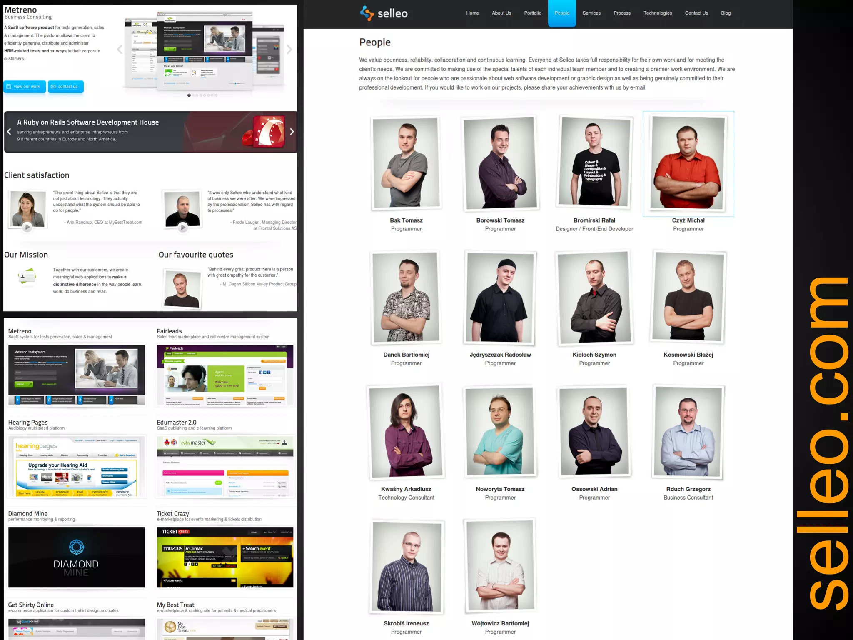
Task: Play Ann Randrup testimonial video
Action: (x=27, y=227)
